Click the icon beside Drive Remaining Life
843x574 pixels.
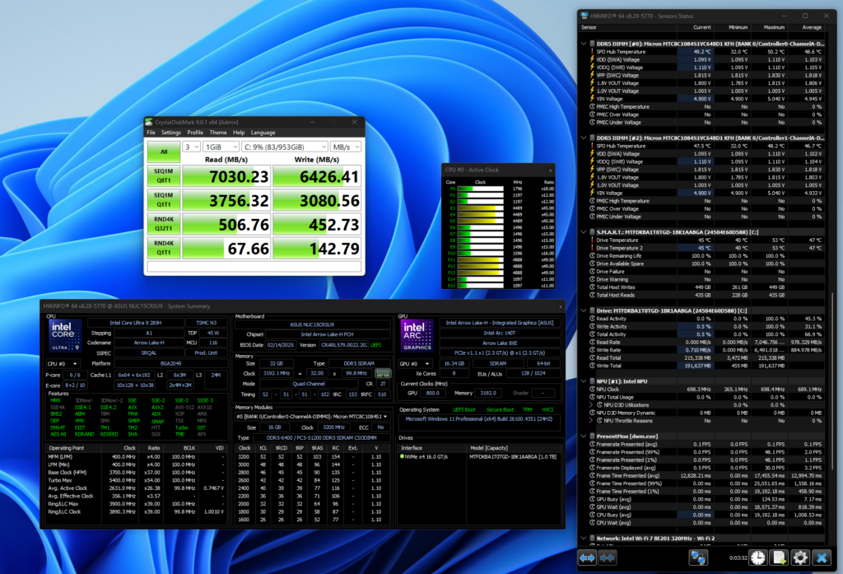(x=593, y=256)
